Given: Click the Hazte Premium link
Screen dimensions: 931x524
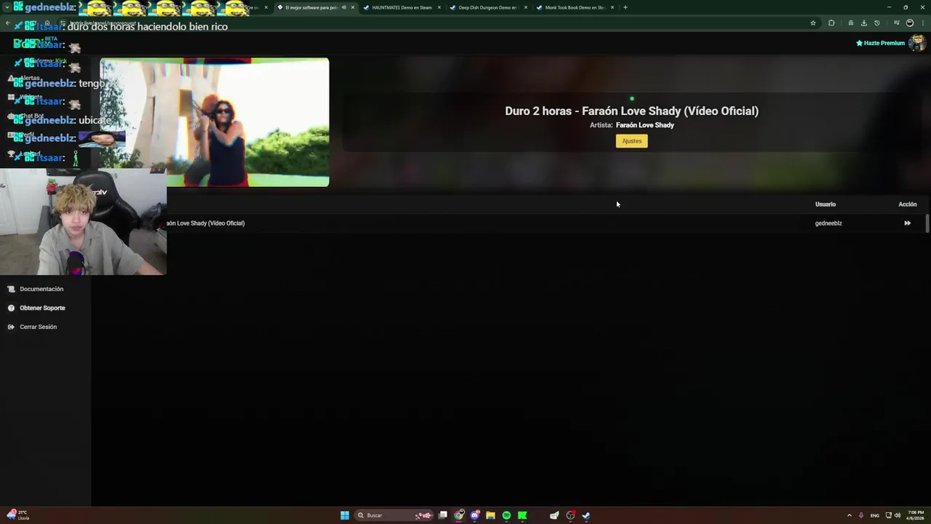Looking at the screenshot, I should click(880, 43).
